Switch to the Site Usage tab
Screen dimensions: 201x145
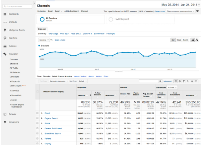point(54,33)
